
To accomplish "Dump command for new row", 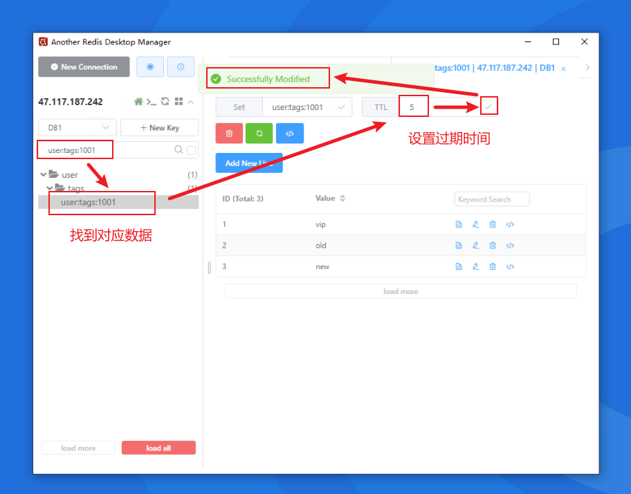I will [x=510, y=266].
